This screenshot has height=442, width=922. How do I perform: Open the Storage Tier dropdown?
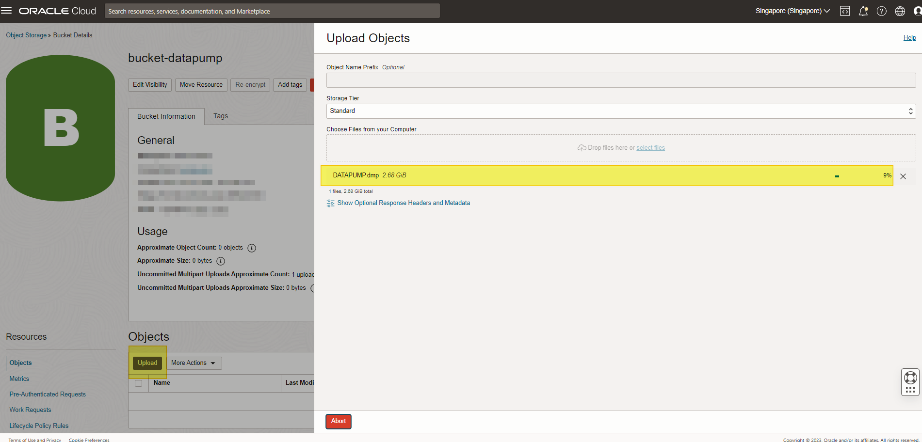[x=621, y=111]
